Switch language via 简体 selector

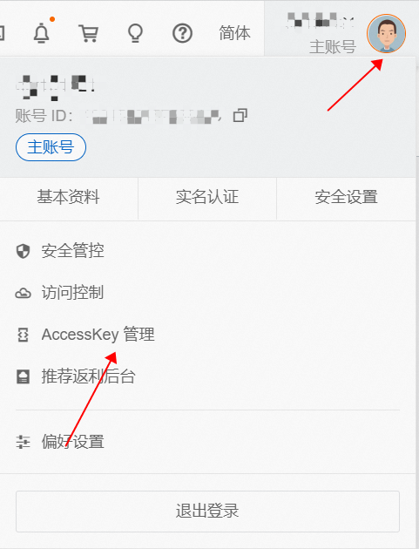coord(234,33)
